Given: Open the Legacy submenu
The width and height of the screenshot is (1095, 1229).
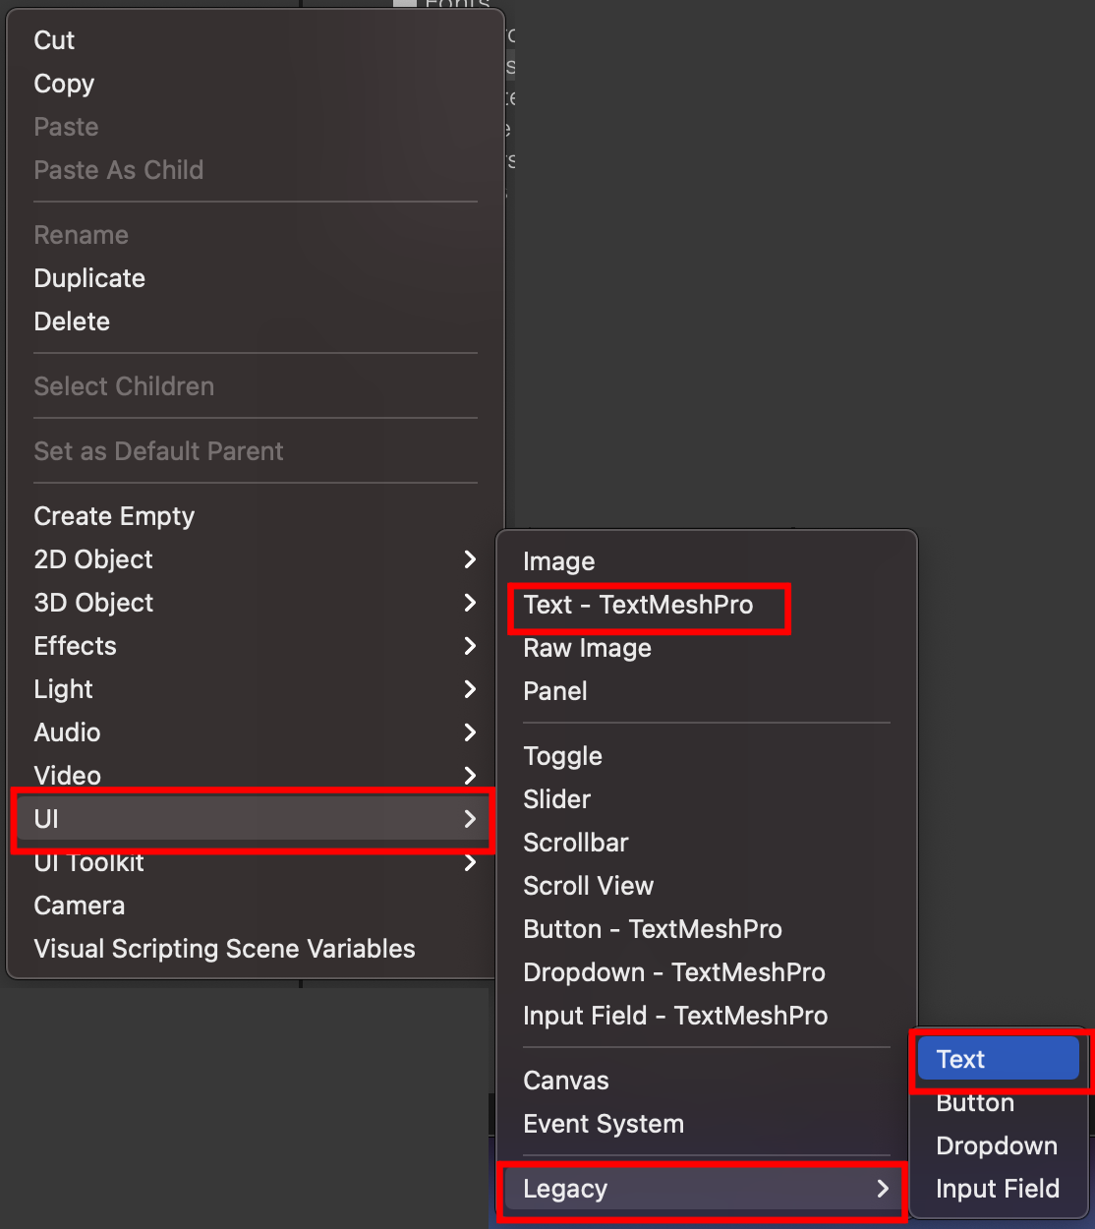Looking at the screenshot, I should (x=565, y=1189).
